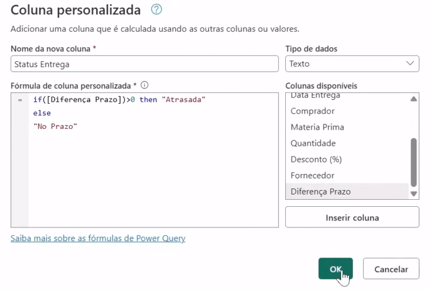Edit the Nome da nova coluna field
Screen dimensions: 430x290
click(x=145, y=64)
